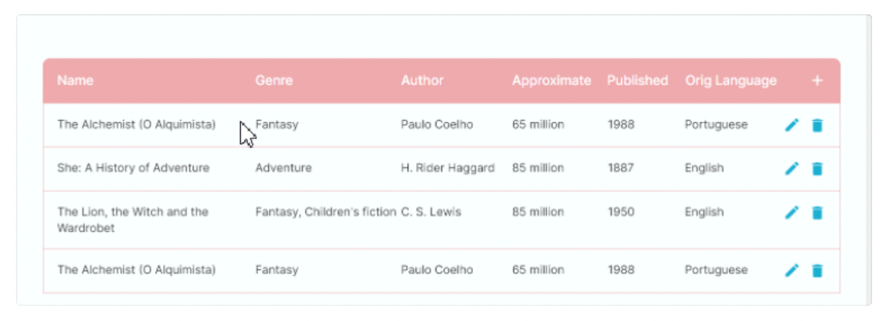Click the Fantasy, Children's fiction genre cell
This screenshot has width=880, height=321.
coord(325,212)
